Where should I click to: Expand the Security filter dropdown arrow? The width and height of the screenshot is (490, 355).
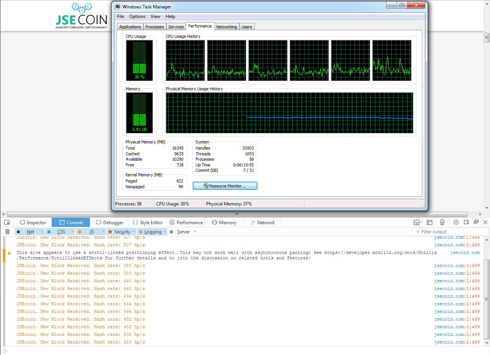pyautogui.click(x=134, y=232)
